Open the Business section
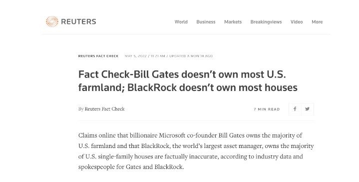The image size is (359, 182). 206,22
